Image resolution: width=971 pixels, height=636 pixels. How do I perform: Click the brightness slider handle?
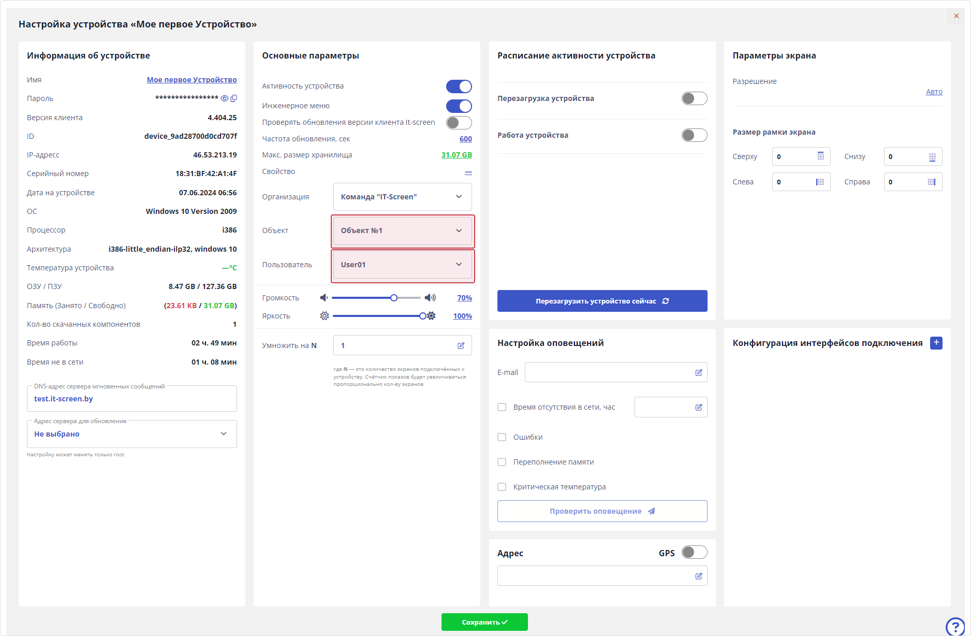pos(423,316)
